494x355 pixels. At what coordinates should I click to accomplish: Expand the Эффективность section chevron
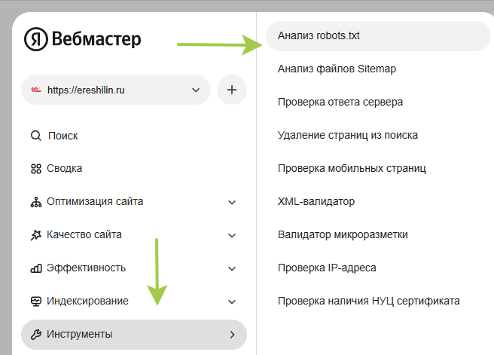coord(232,268)
